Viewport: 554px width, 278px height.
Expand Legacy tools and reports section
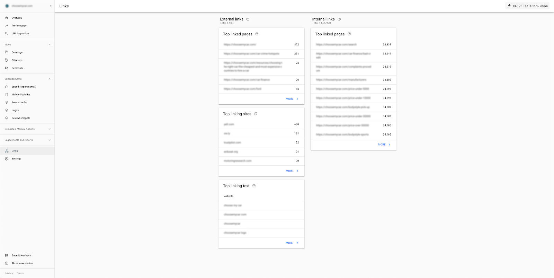(50, 140)
